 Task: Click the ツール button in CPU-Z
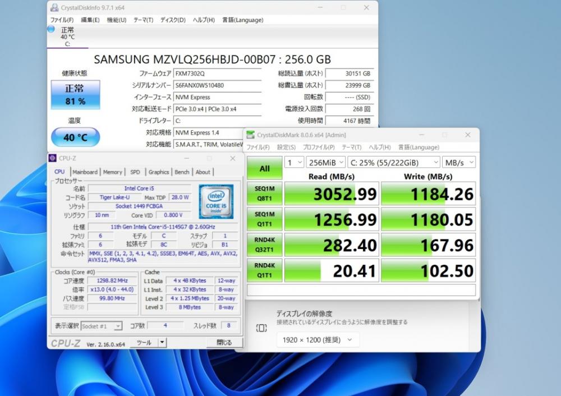pyautogui.click(x=144, y=342)
